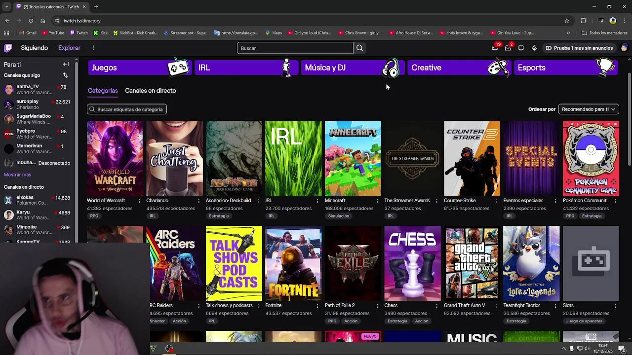Click the search magnifier button
This screenshot has width=632, height=355.
pos(360,48)
